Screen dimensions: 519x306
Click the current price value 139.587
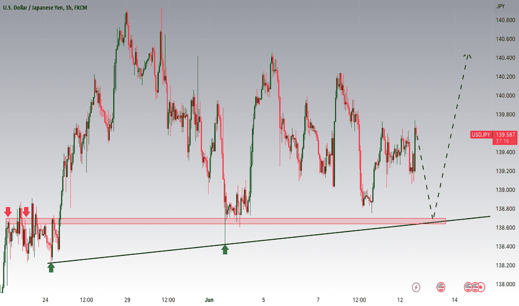(506, 135)
